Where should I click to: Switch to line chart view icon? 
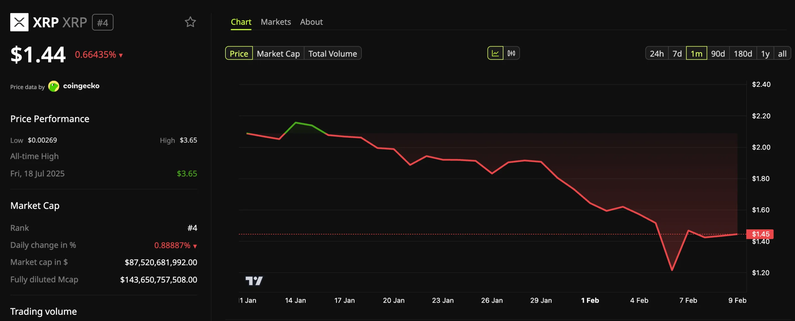tap(495, 53)
